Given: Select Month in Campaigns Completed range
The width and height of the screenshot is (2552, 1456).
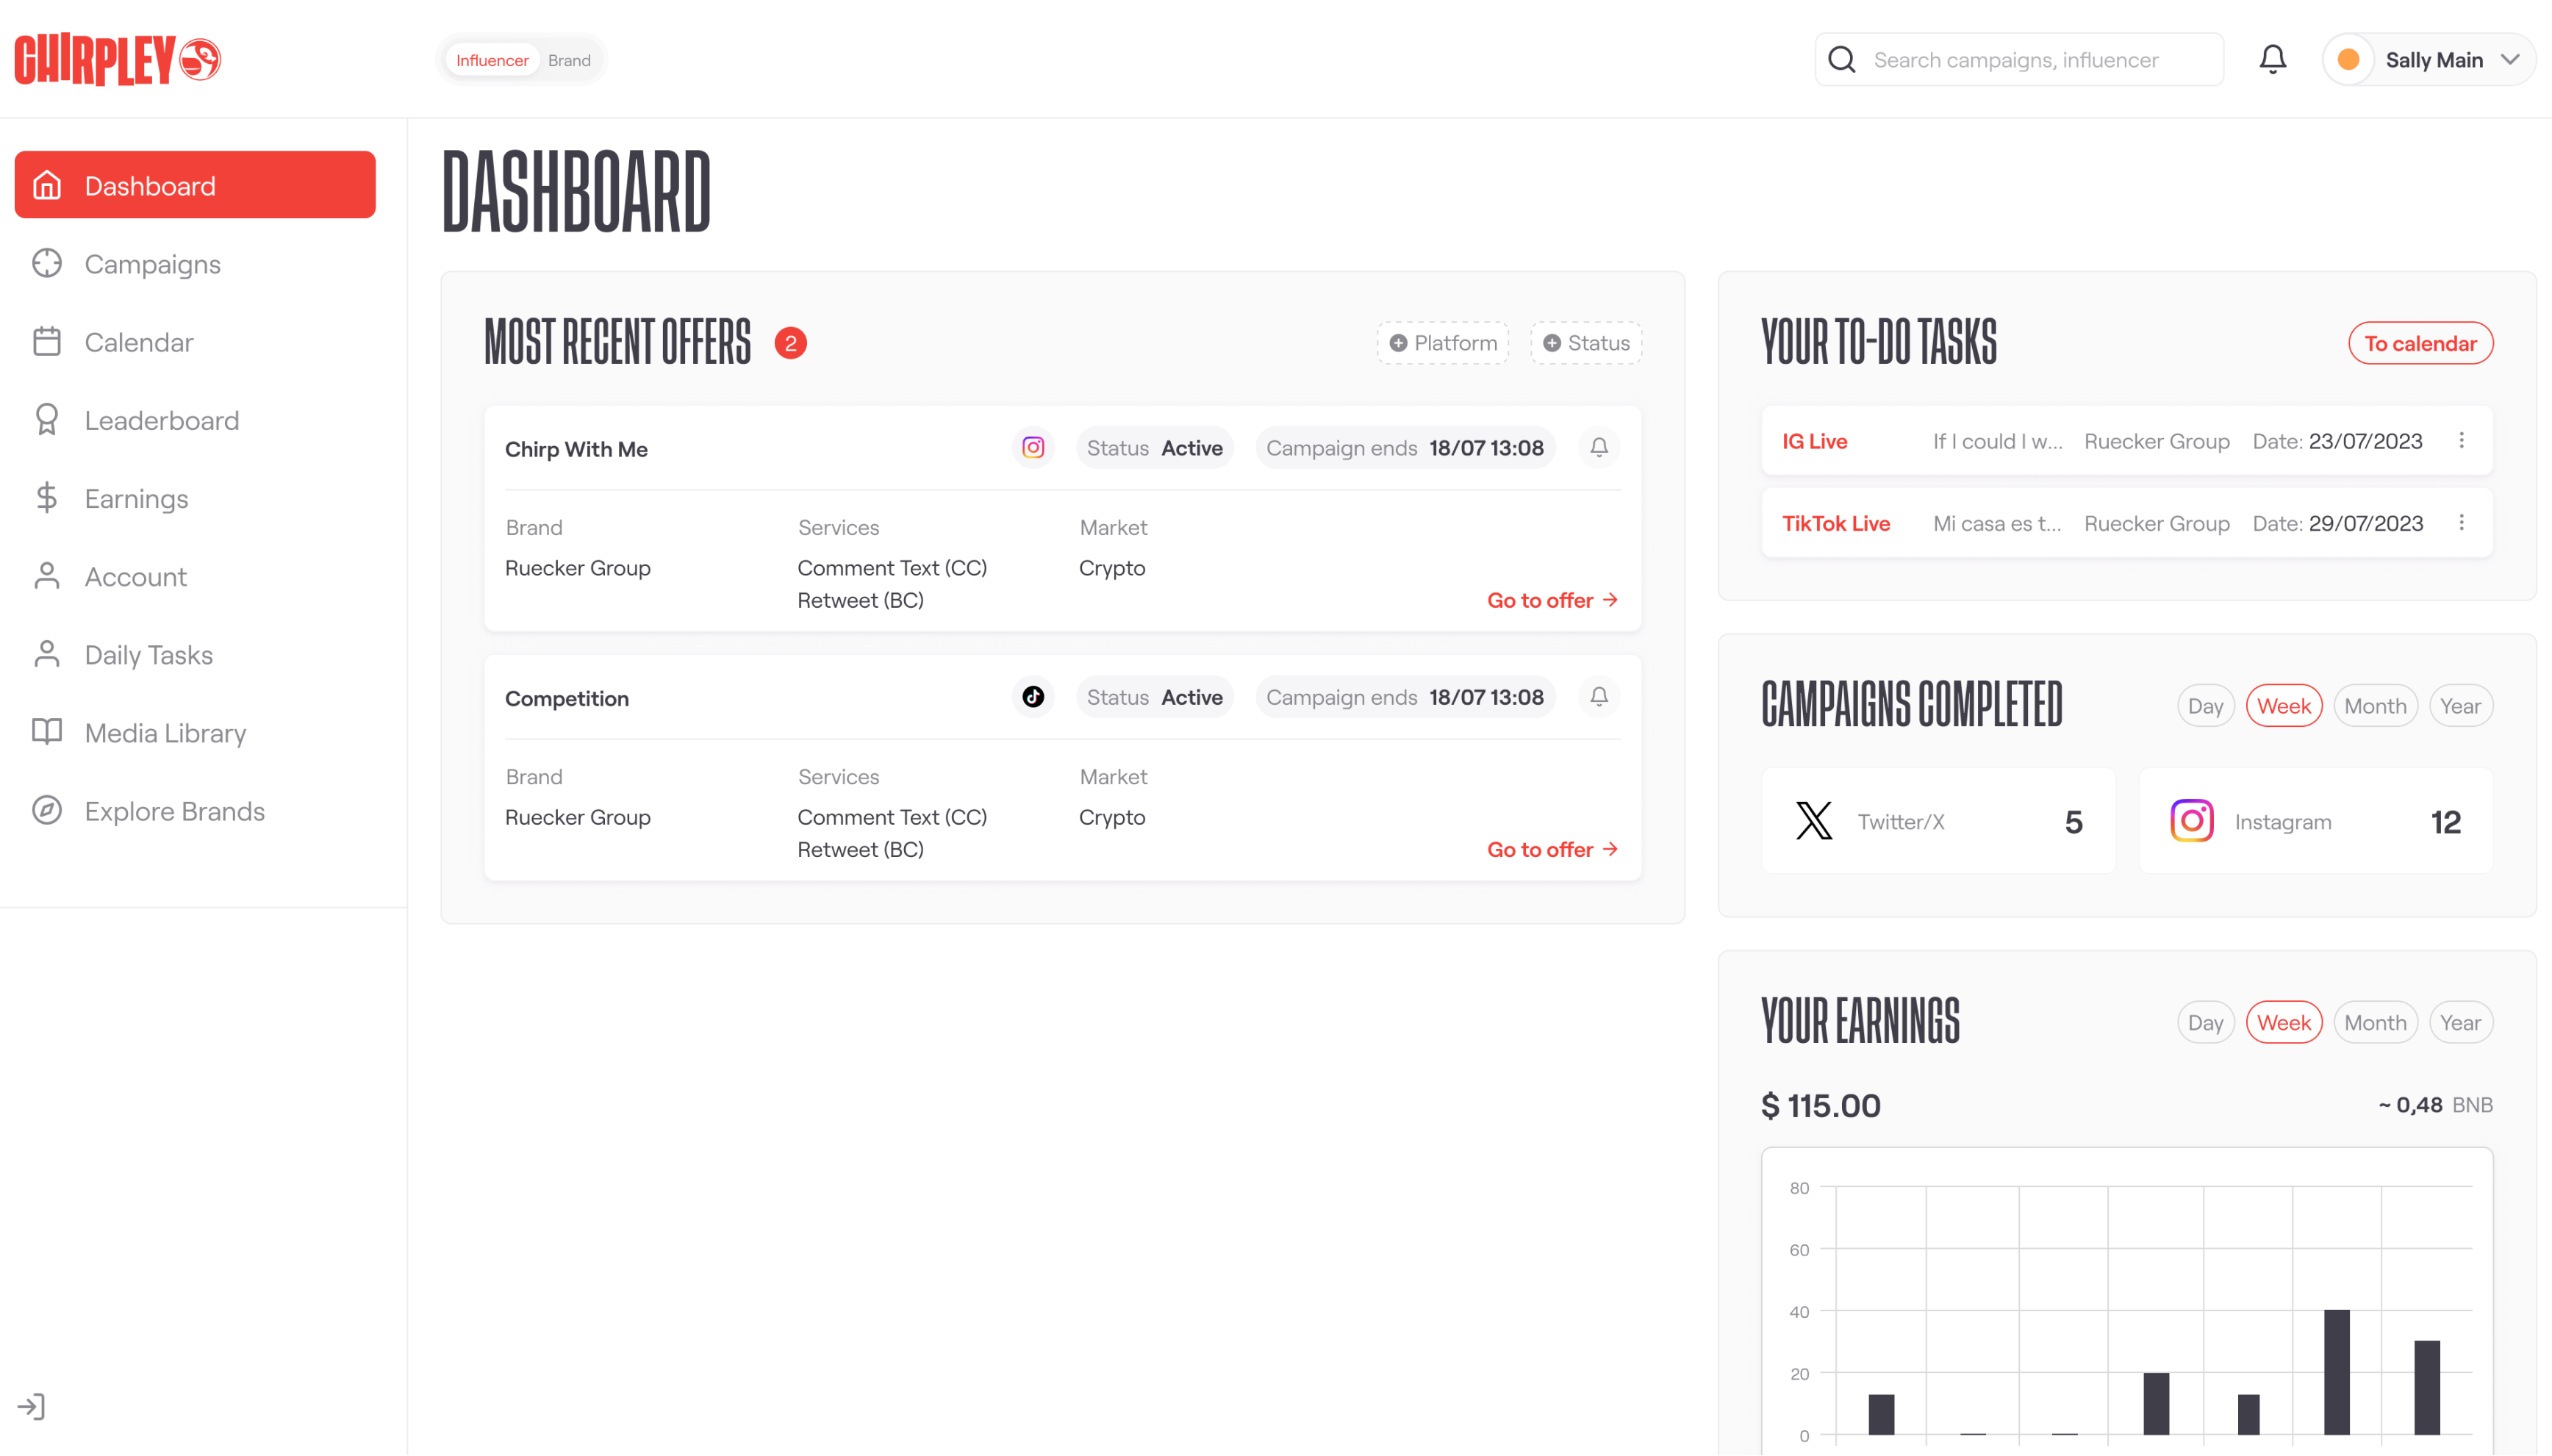Looking at the screenshot, I should point(2375,706).
